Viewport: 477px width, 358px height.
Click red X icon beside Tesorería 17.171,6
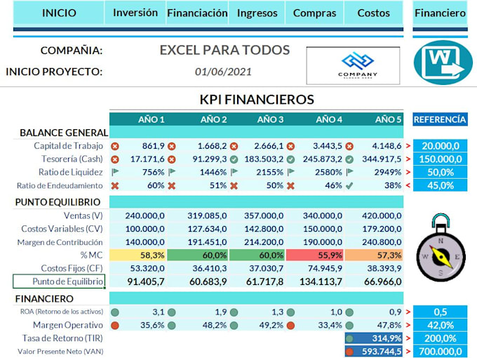[115, 159]
